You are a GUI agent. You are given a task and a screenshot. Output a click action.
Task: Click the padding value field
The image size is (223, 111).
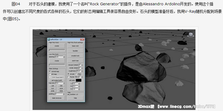(59, 94)
